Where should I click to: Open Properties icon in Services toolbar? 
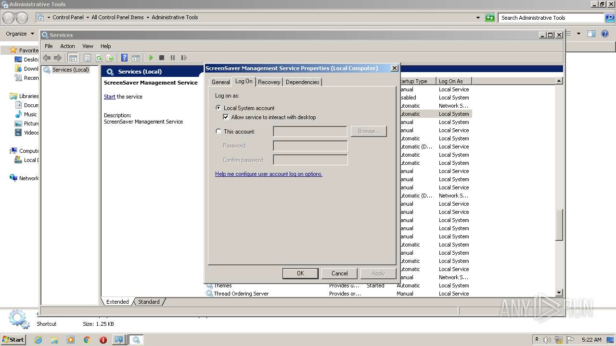coord(87,58)
